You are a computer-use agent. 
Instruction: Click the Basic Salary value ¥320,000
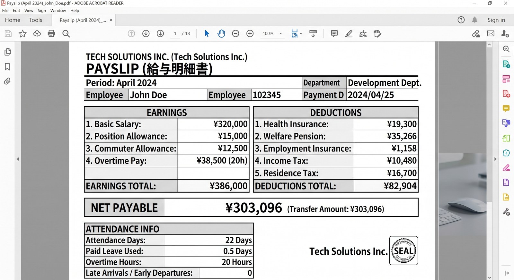[231, 124]
